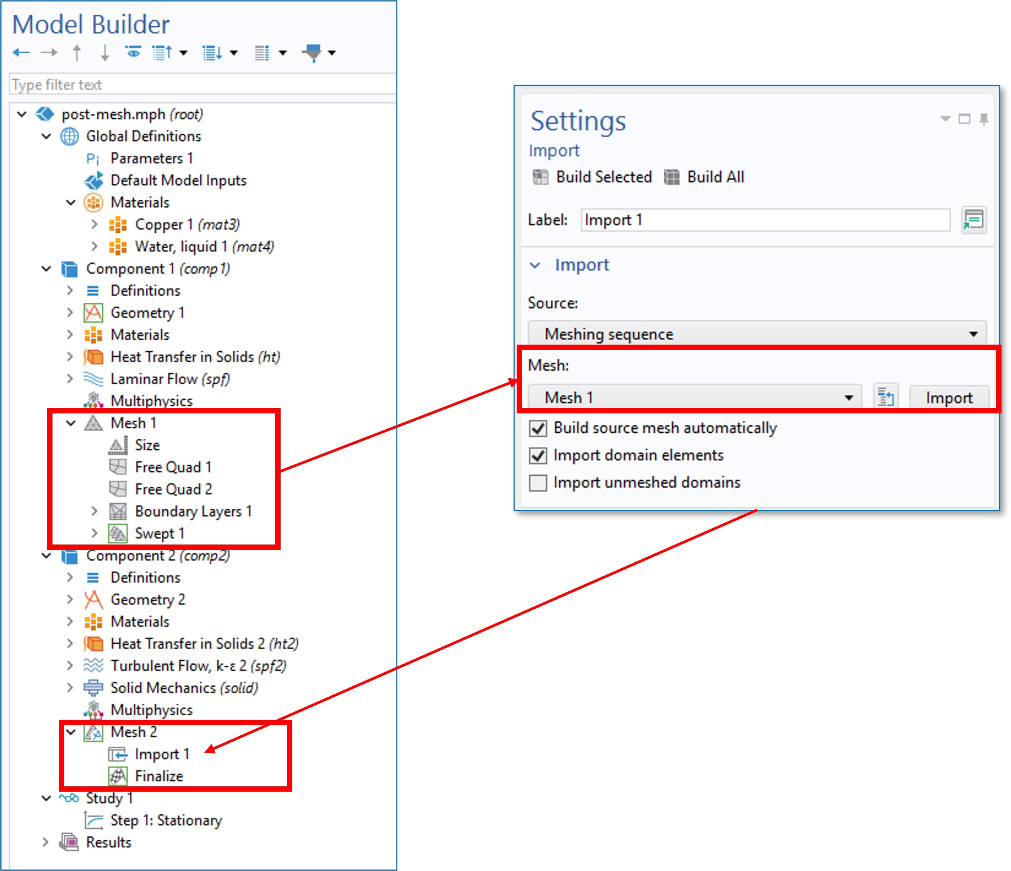This screenshot has width=1011, height=871.
Task: Select Laminar Flow (spf) node
Action: 169,379
